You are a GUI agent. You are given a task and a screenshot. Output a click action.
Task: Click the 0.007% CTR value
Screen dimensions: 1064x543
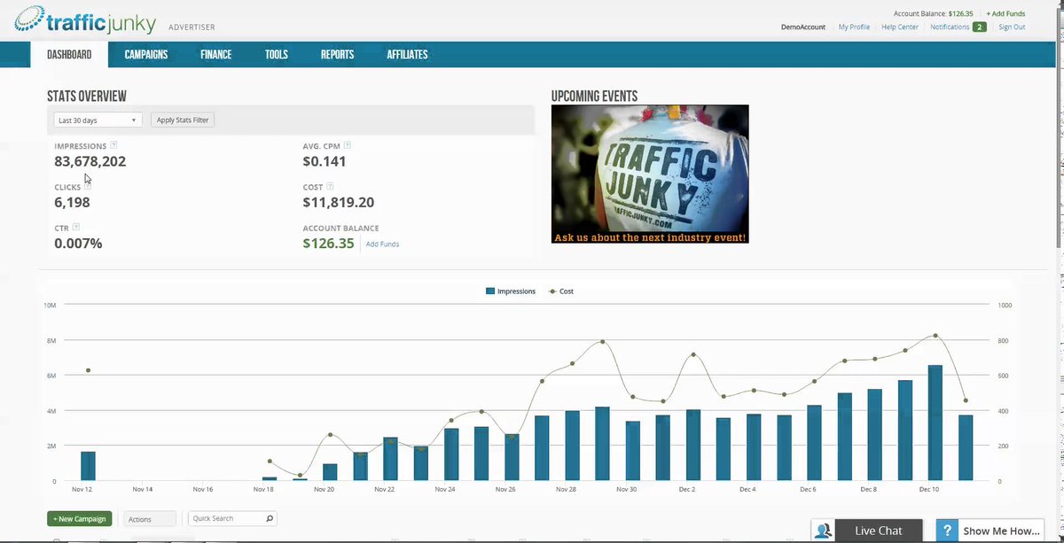click(78, 244)
